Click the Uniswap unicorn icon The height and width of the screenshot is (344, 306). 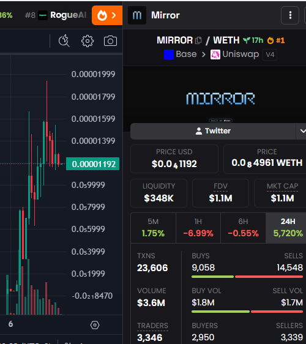[x=215, y=54]
